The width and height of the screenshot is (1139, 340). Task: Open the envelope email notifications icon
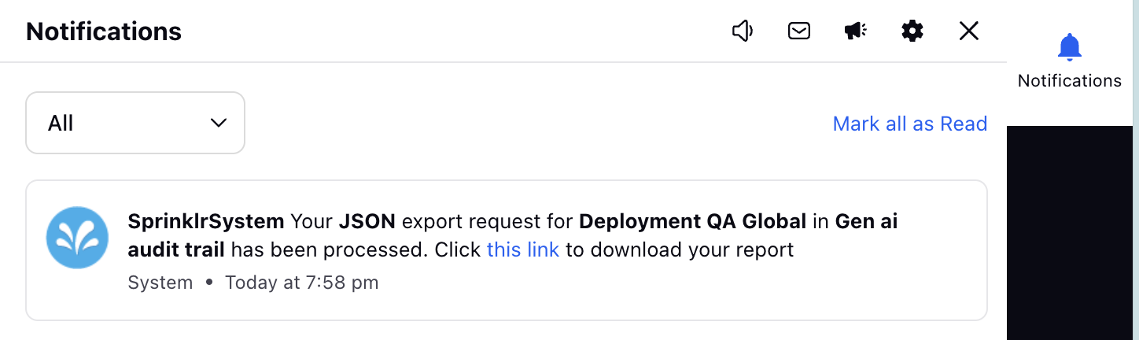(x=799, y=31)
